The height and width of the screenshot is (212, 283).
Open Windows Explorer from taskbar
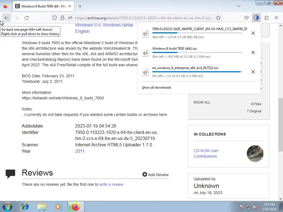(x=42, y=206)
